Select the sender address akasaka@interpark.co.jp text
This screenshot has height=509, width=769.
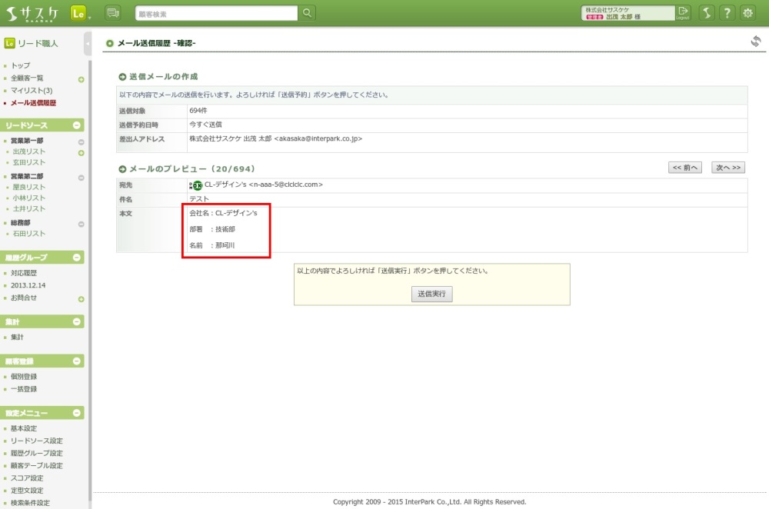point(318,138)
